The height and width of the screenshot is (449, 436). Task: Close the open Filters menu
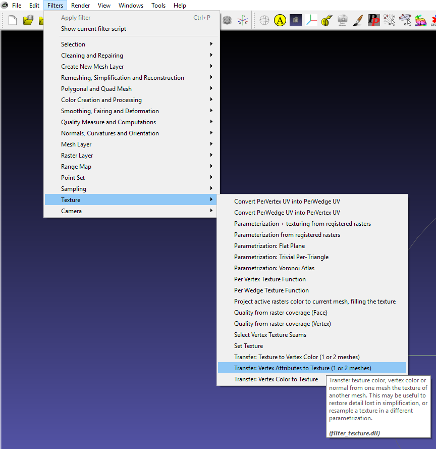[x=55, y=6]
